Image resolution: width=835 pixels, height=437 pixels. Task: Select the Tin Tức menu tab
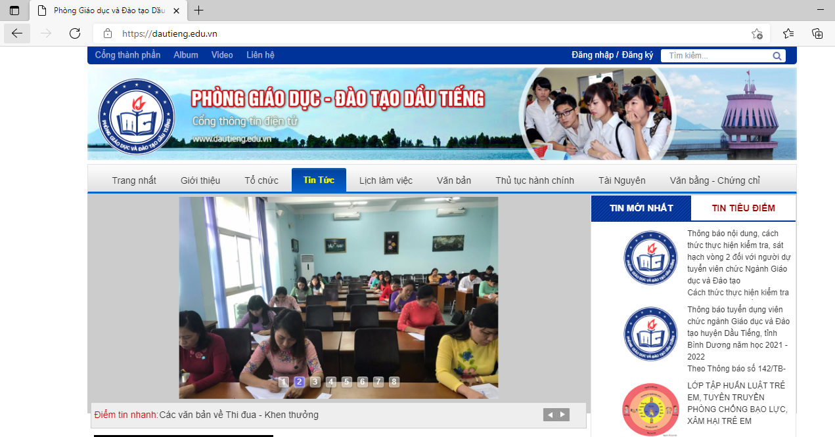(x=319, y=180)
